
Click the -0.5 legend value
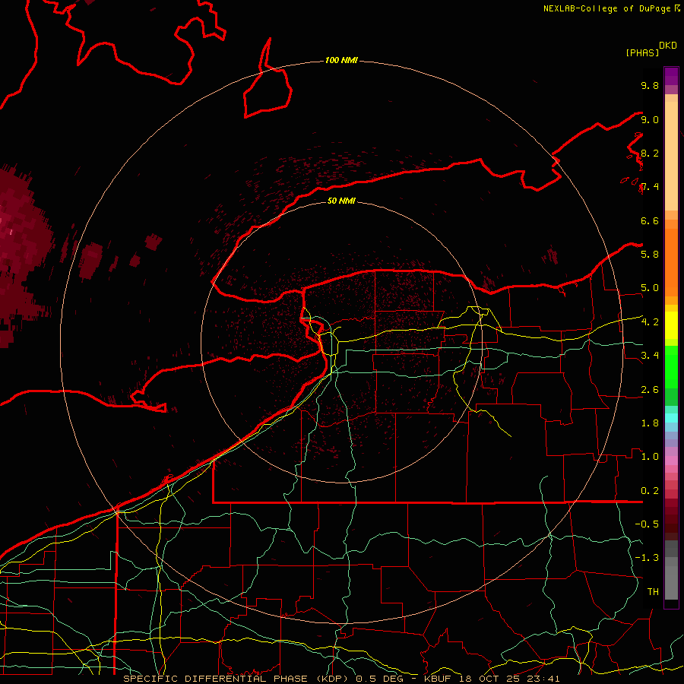point(647,524)
